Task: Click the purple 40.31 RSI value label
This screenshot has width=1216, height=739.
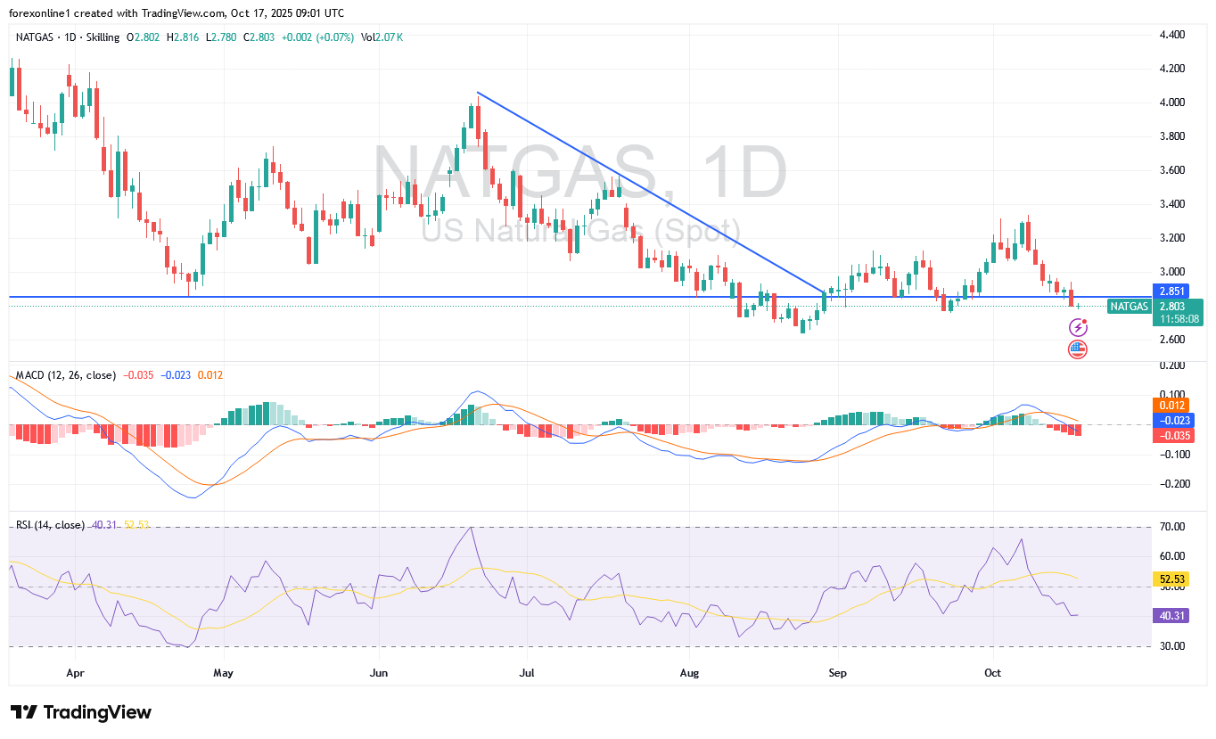Action: click(1171, 616)
